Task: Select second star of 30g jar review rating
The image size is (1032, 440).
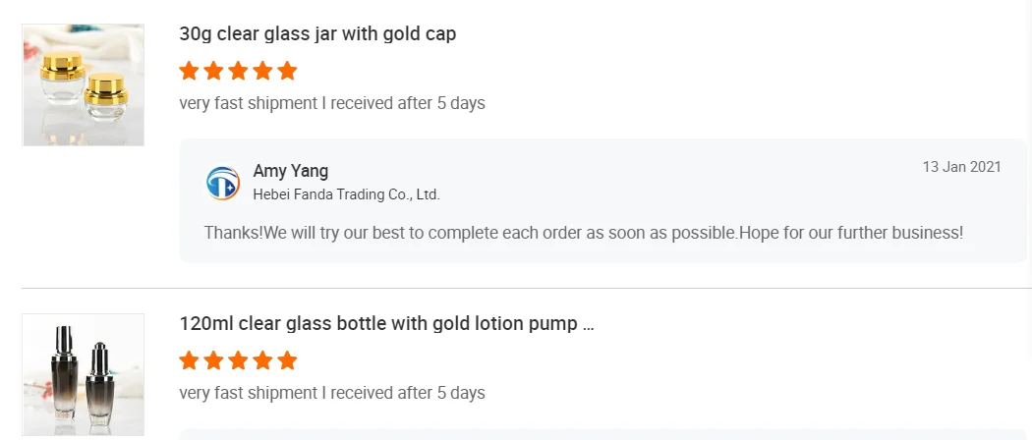Action: [x=214, y=71]
